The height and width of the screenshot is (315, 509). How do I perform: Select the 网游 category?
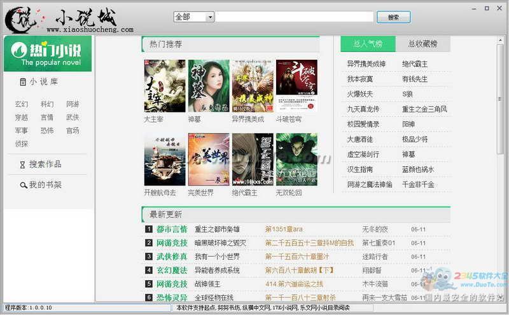pyautogui.click(x=73, y=104)
